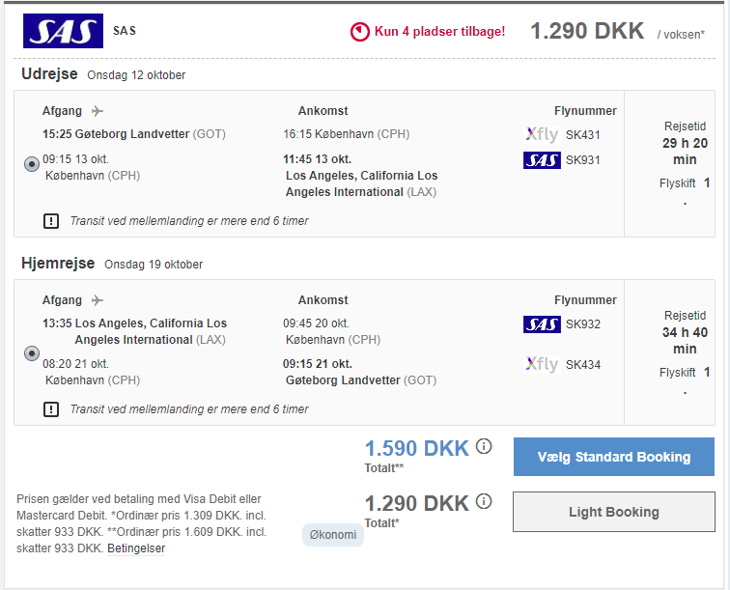Click the Xfly logo beside SK434
Image resolution: width=730 pixels, height=590 pixels.
(x=542, y=364)
